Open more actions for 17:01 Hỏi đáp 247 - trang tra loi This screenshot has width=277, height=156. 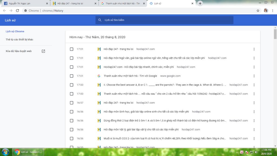click(x=254, y=49)
